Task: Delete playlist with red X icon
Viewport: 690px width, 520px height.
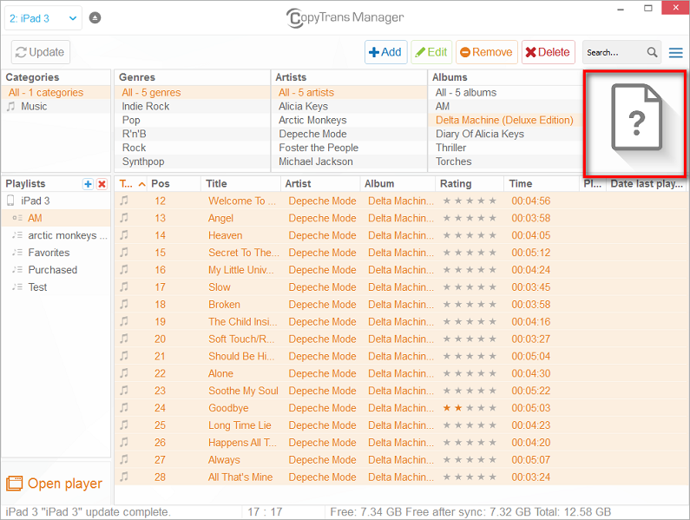Action: pos(102,184)
